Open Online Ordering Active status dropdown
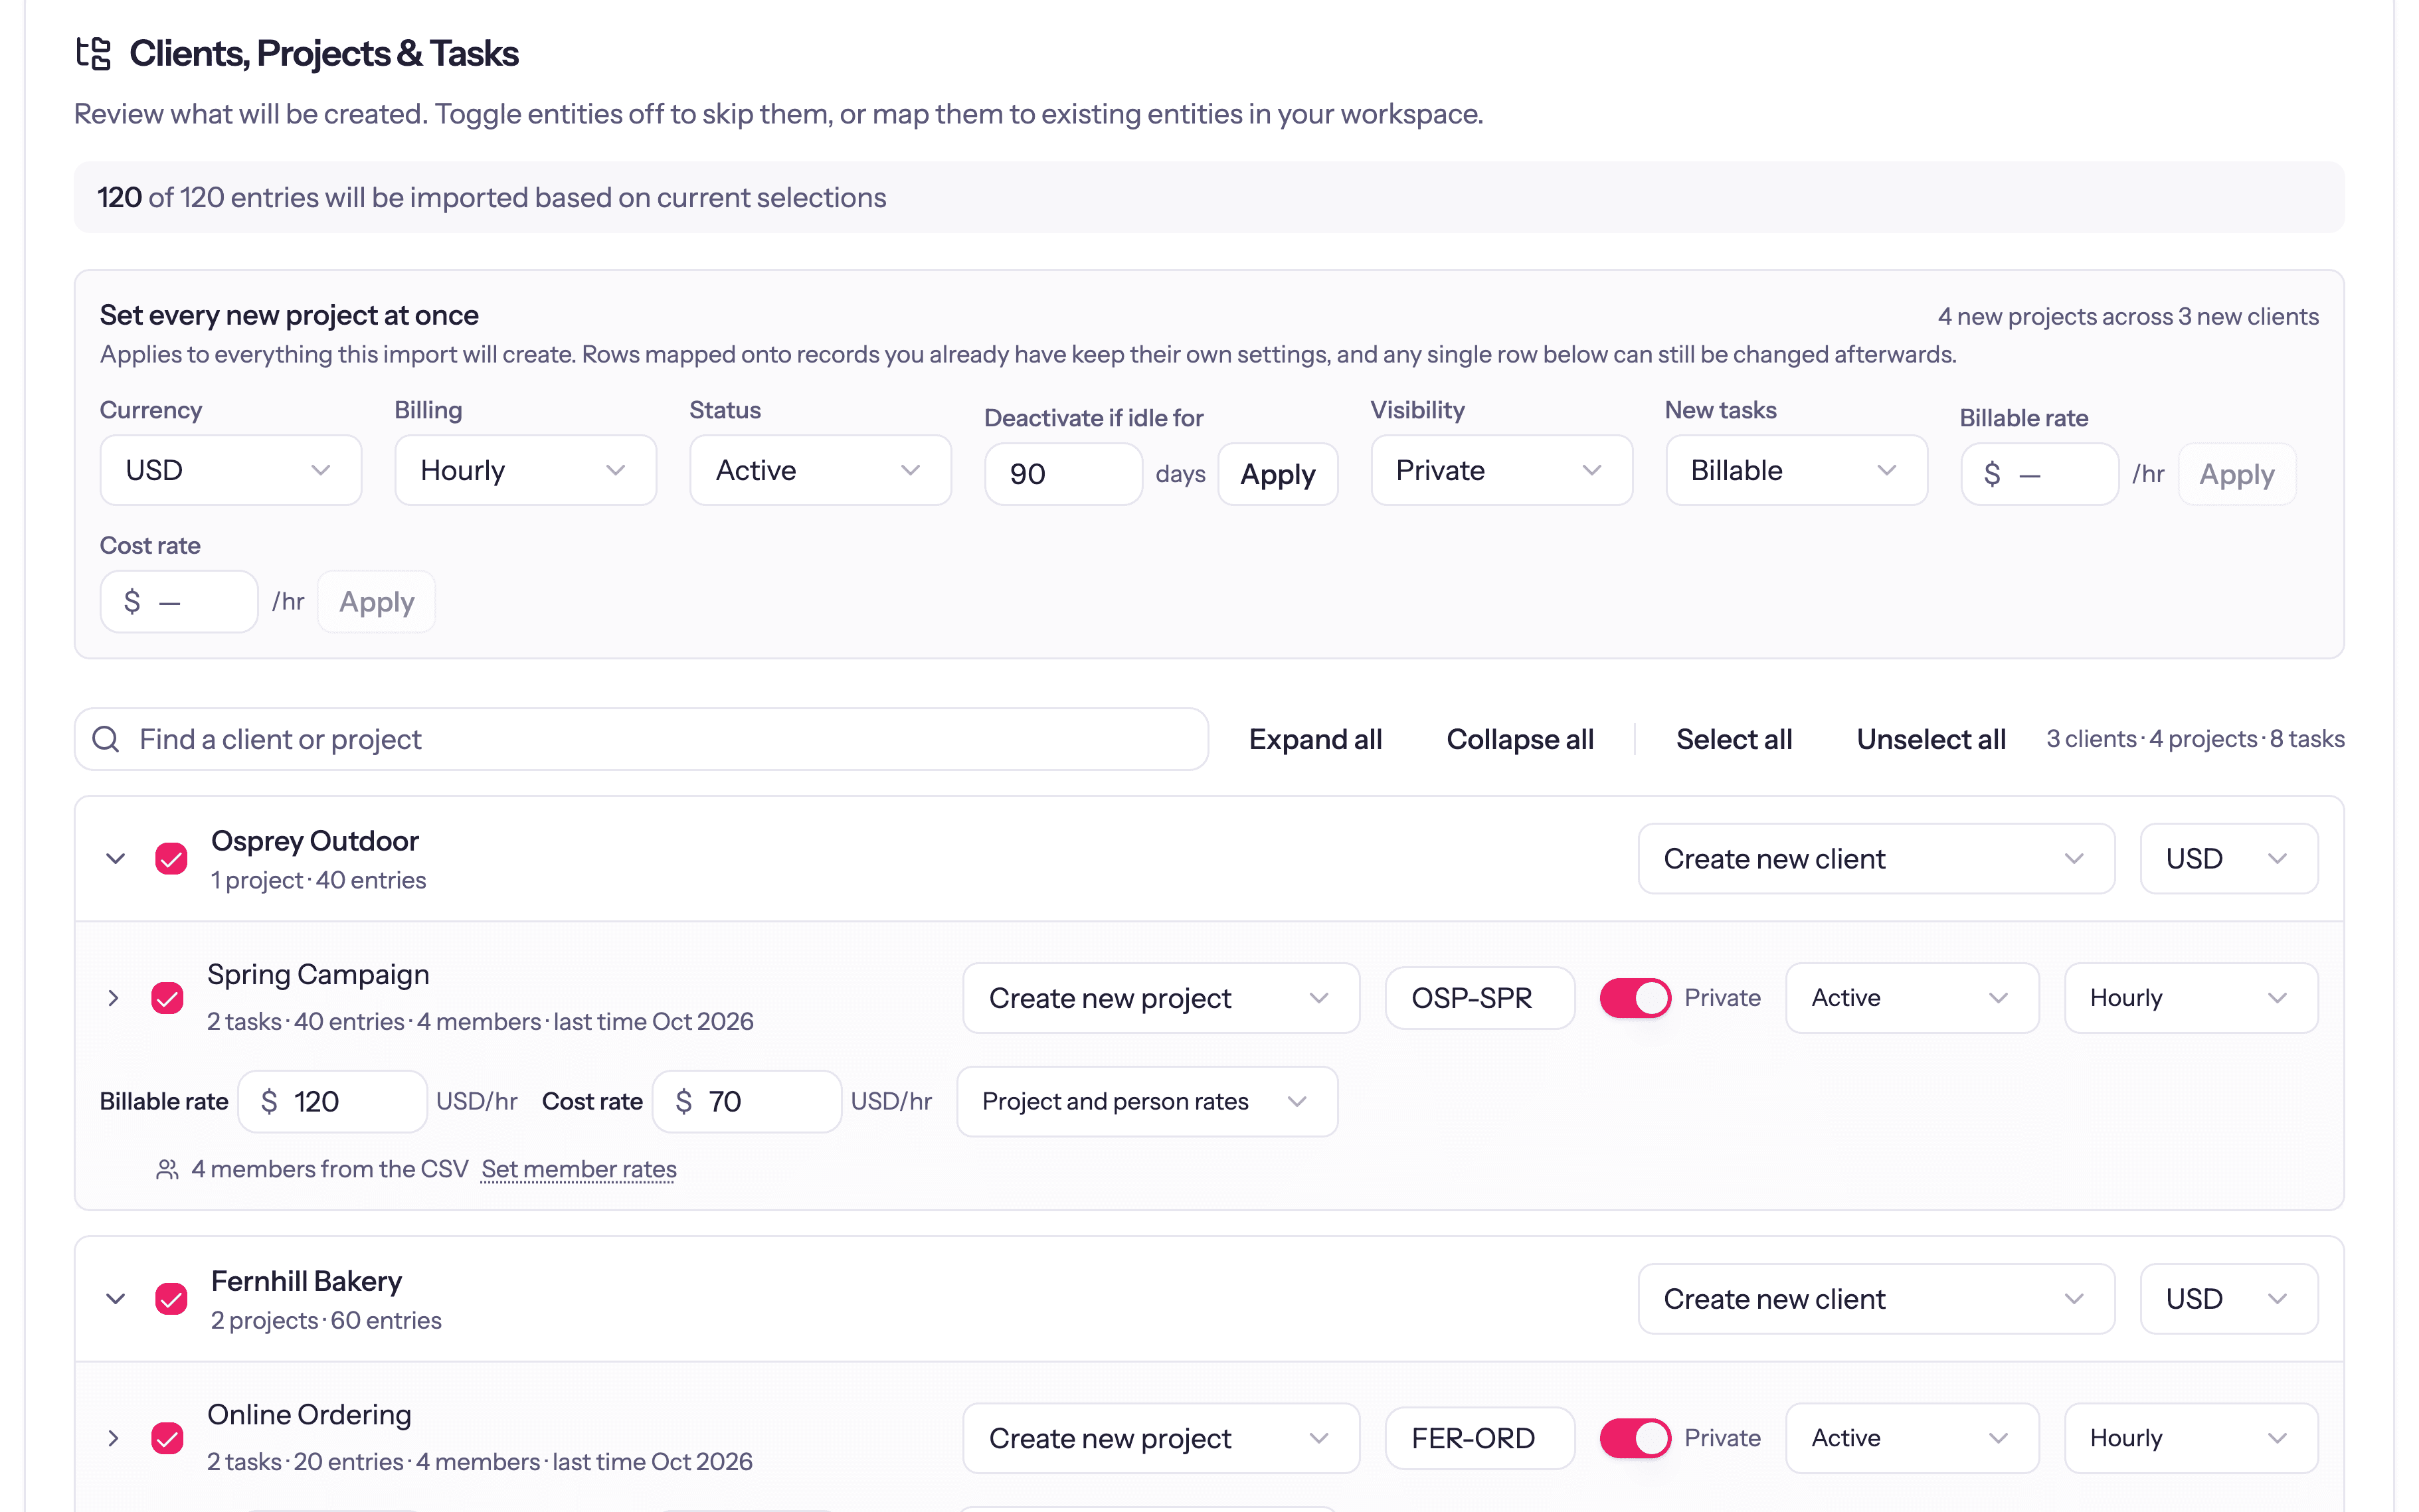This screenshot has width=2419, height=1512. tap(1912, 1438)
